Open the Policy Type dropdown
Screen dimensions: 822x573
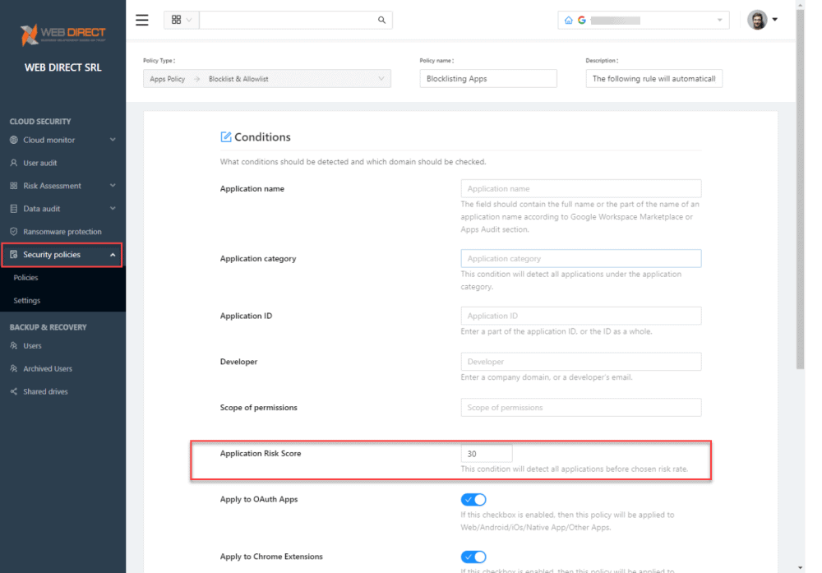pyautogui.click(x=266, y=79)
